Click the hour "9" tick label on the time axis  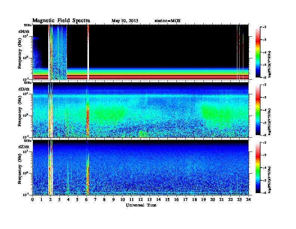click(114, 199)
